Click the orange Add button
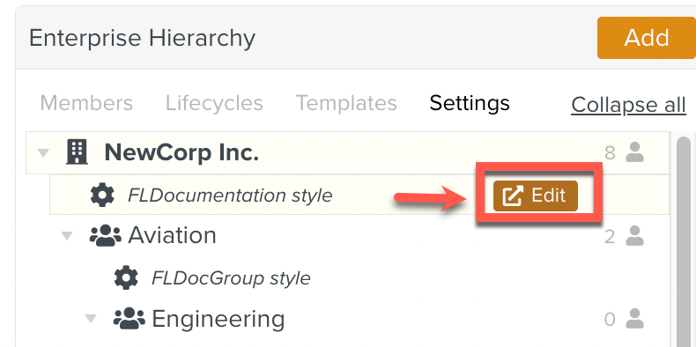Viewport: 696px width, 347px height. pos(647,38)
